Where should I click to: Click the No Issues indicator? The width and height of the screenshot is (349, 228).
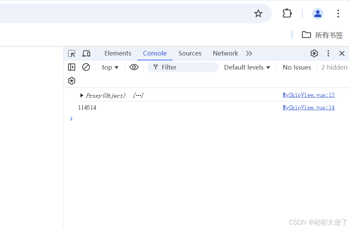[297, 67]
